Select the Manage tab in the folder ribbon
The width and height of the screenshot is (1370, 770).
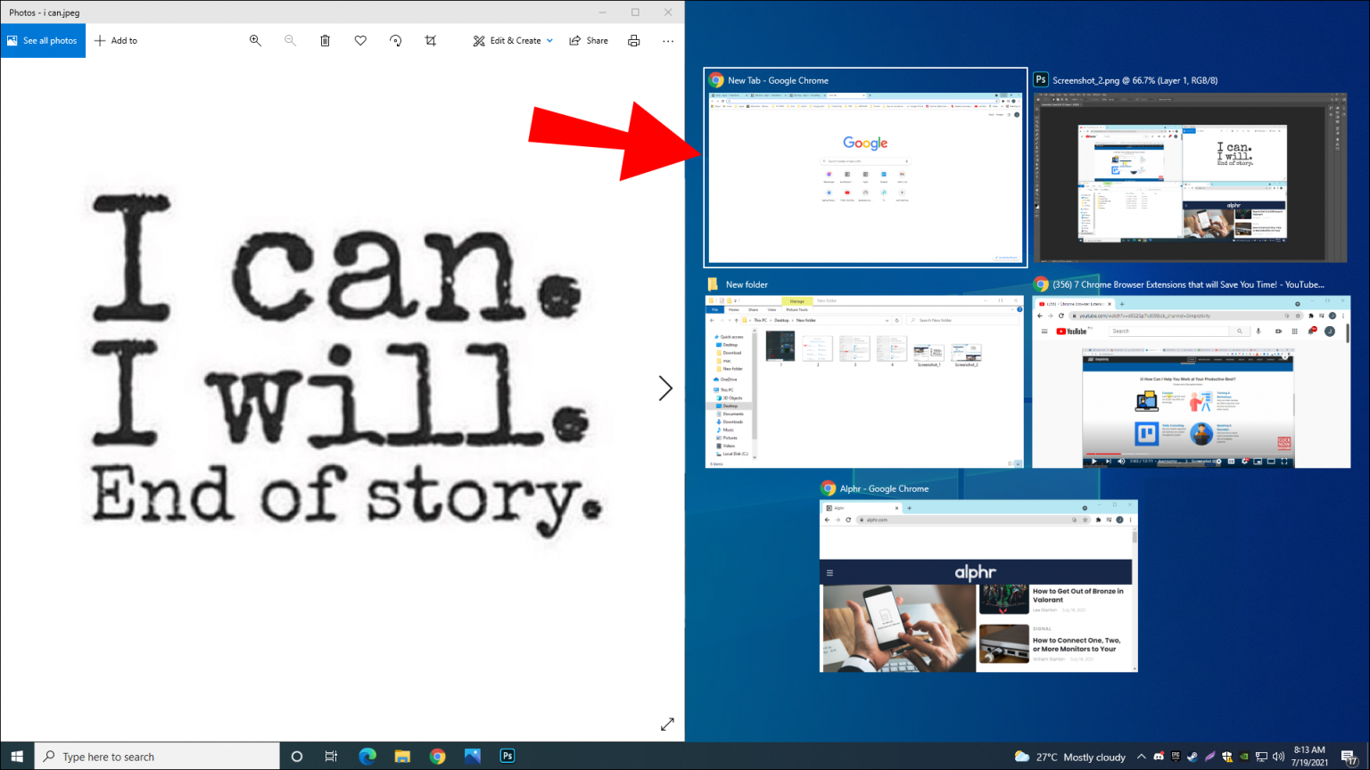[x=797, y=300]
